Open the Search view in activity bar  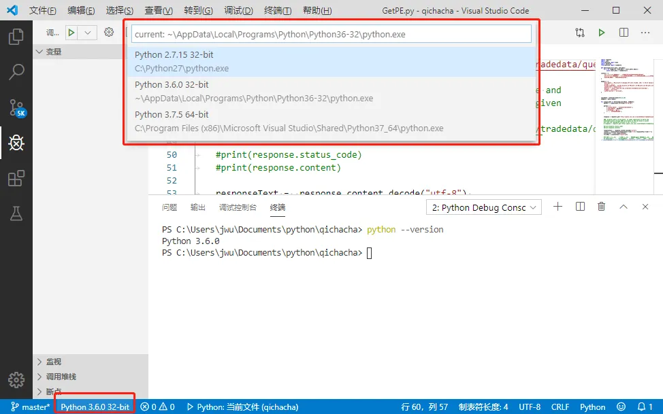16,72
